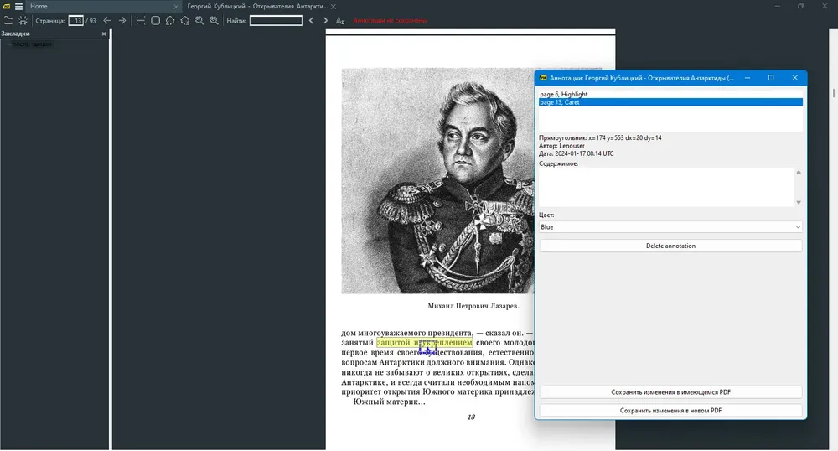The image size is (838, 451).
Task: Go to previous page with the left arrow
Action: point(107,21)
